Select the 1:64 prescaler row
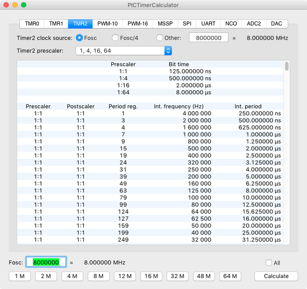The image size is (307, 289). (150, 92)
